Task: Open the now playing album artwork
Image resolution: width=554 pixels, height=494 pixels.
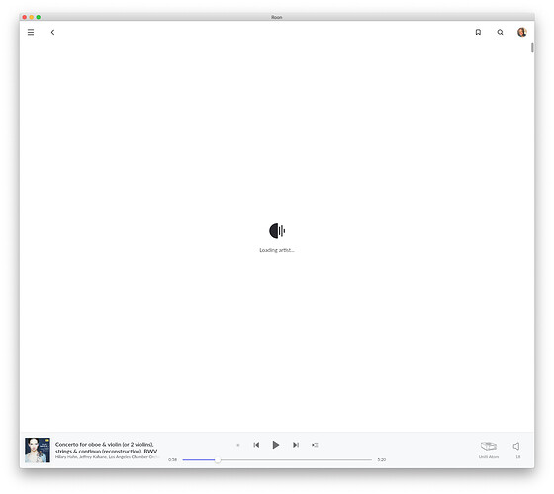Action: point(38,451)
